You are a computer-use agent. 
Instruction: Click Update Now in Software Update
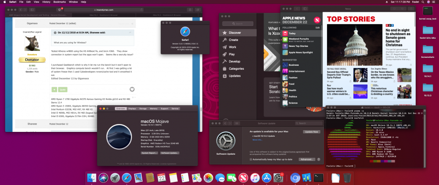pos(311,132)
